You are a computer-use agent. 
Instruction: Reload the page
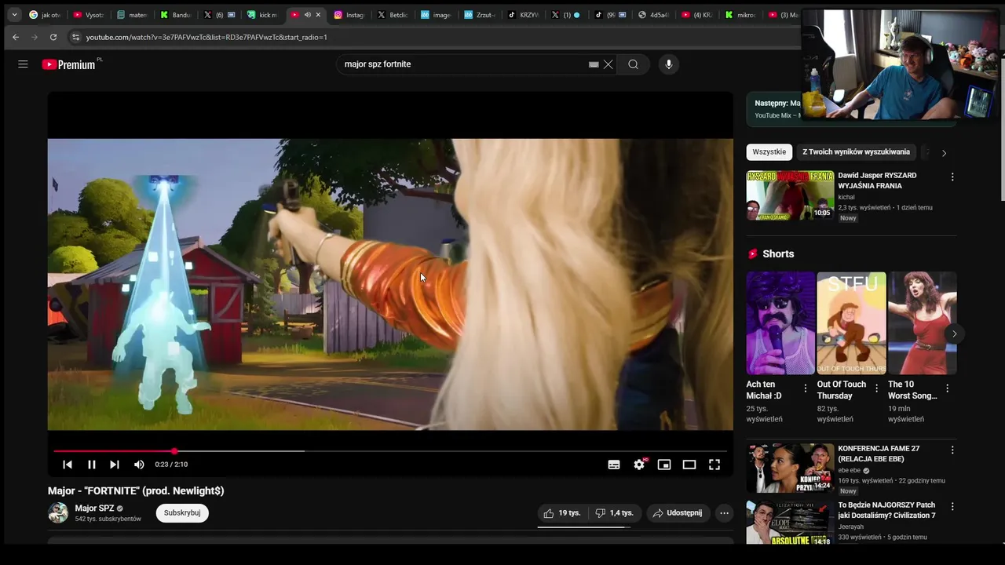point(53,37)
